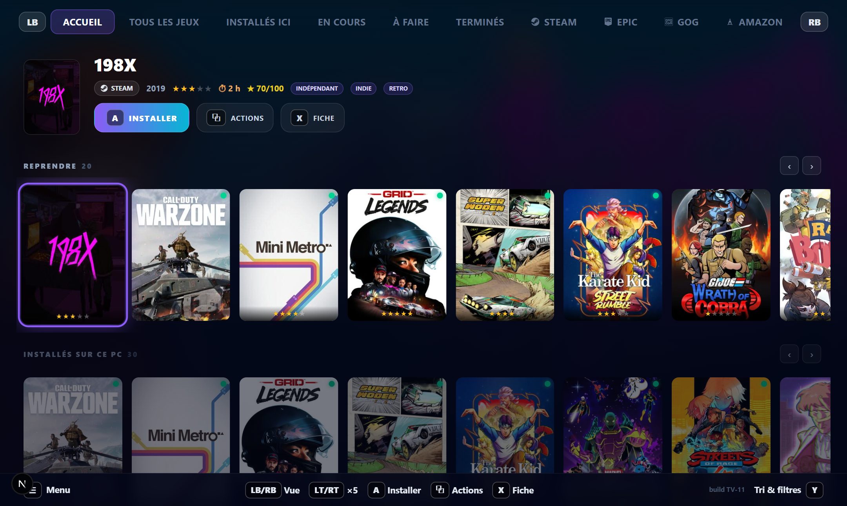Select Karate Kid Street Rumble in Reprendre row
847x506 pixels.
click(613, 255)
